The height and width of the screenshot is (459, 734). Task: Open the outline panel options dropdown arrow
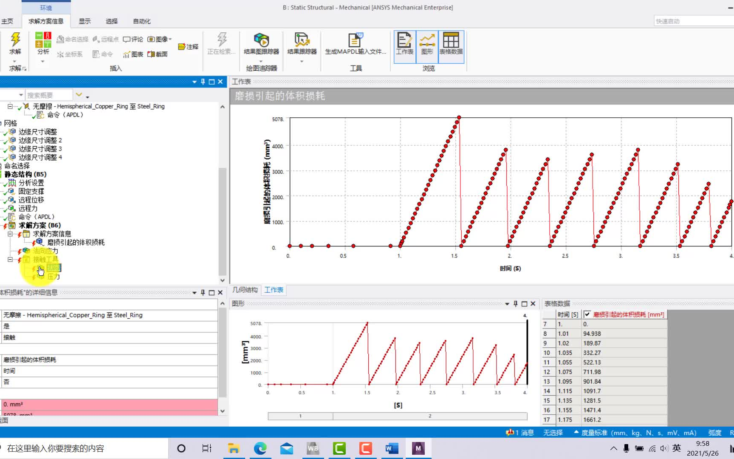(194, 82)
